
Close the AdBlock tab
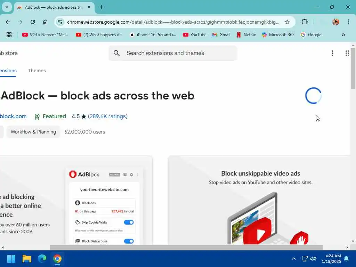click(89, 7)
